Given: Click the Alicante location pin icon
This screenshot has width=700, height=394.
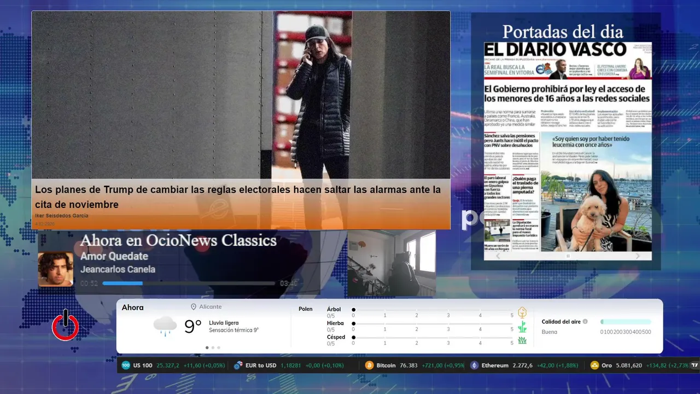Looking at the screenshot, I should point(194,307).
